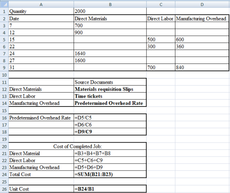Click Direct Materials label in row 12
Viewport: 230px width, 193px height.
point(41,89)
